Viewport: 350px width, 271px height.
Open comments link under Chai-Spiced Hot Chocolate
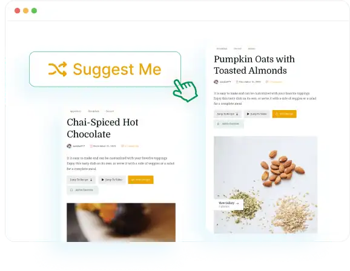point(130,146)
